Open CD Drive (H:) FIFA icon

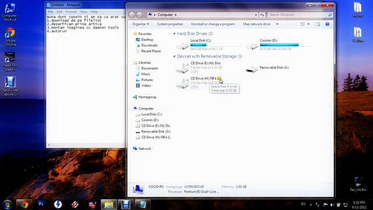click(182, 83)
